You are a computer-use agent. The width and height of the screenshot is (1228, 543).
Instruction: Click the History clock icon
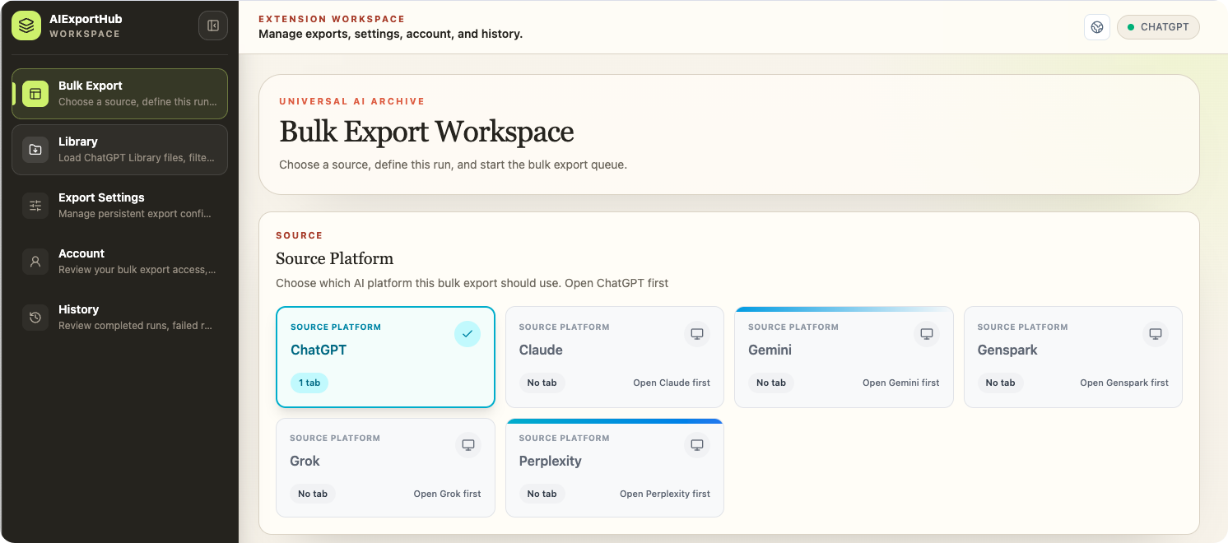(x=35, y=318)
